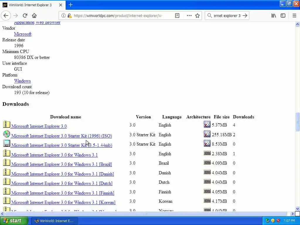This screenshot has height=225, width=300.
Task: Click the CD icon for Starter Kit ISO
Action: click(6, 134)
